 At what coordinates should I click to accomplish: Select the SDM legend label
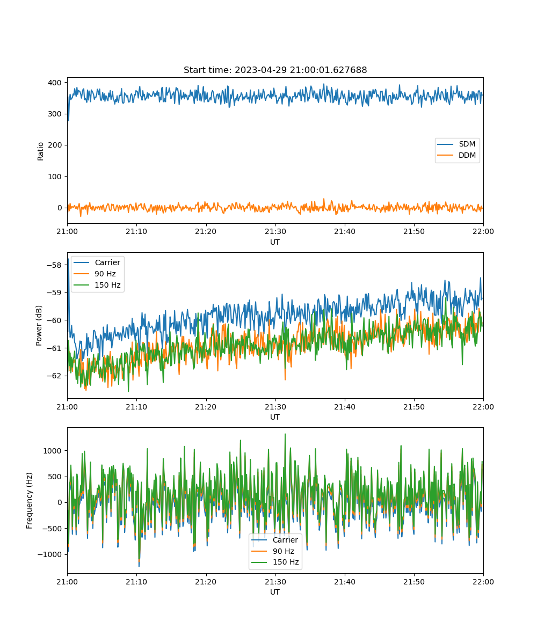pos(467,144)
